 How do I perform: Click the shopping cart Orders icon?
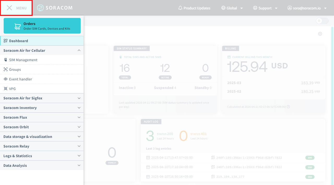pos(17,26)
